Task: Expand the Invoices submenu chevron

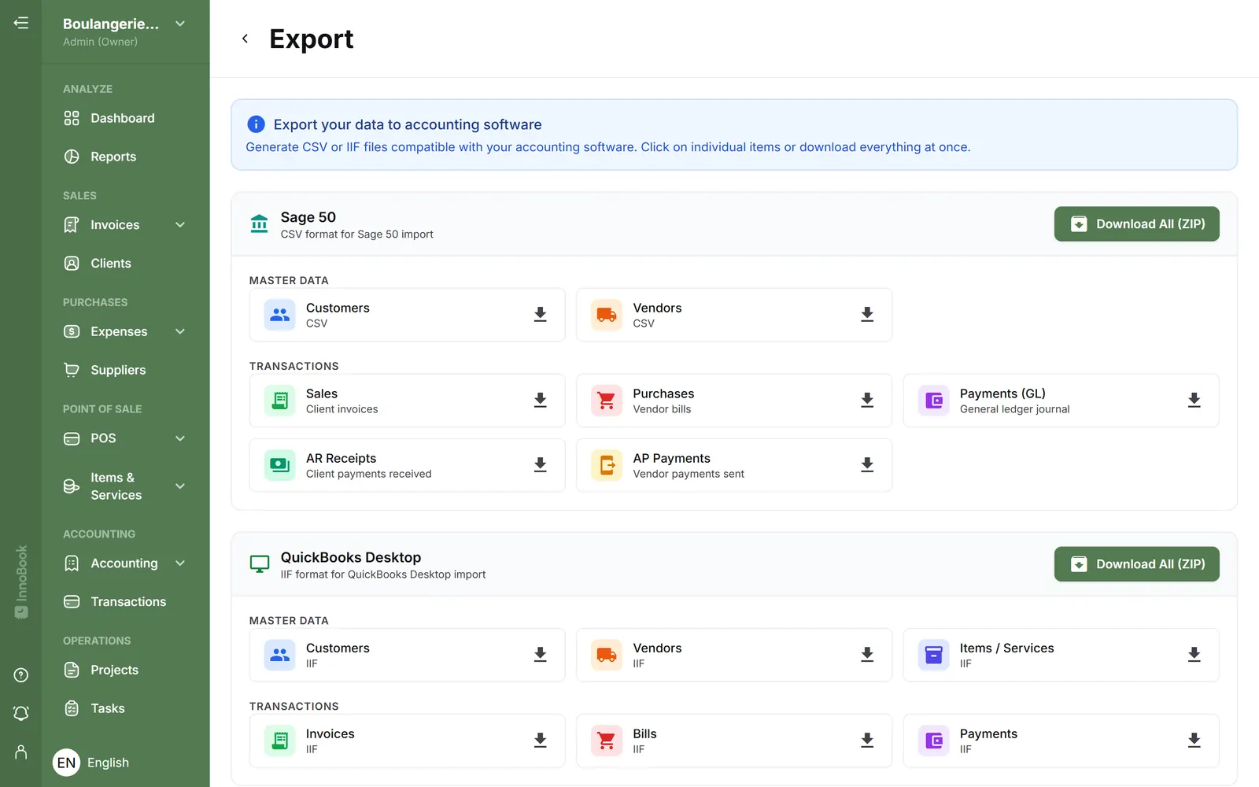Action: (180, 225)
